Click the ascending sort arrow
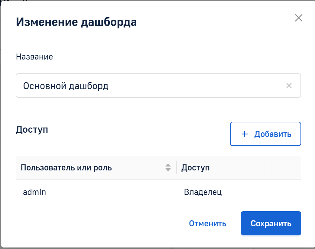Image resolution: width=315 pixels, height=249 pixels. click(x=168, y=165)
